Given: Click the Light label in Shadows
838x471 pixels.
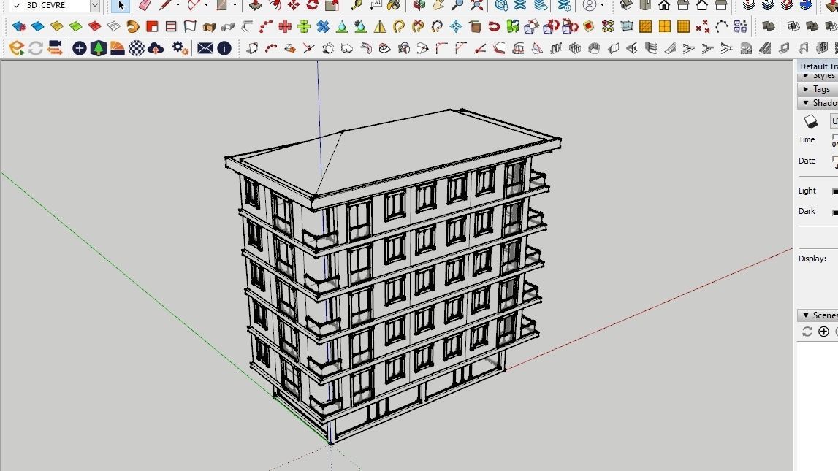Looking at the screenshot, I should [x=807, y=191].
